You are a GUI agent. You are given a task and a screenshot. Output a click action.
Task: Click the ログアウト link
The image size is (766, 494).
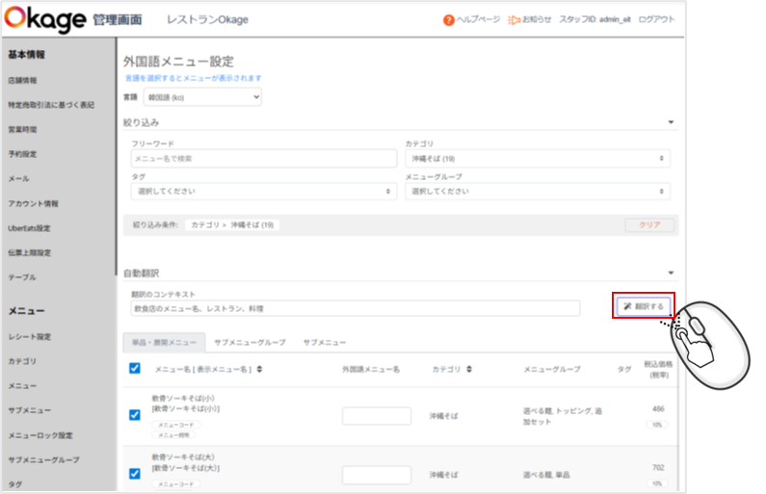pyautogui.click(x=657, y=19)
